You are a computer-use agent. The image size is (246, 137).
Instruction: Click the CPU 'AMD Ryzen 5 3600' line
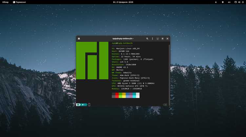(133, 83)
